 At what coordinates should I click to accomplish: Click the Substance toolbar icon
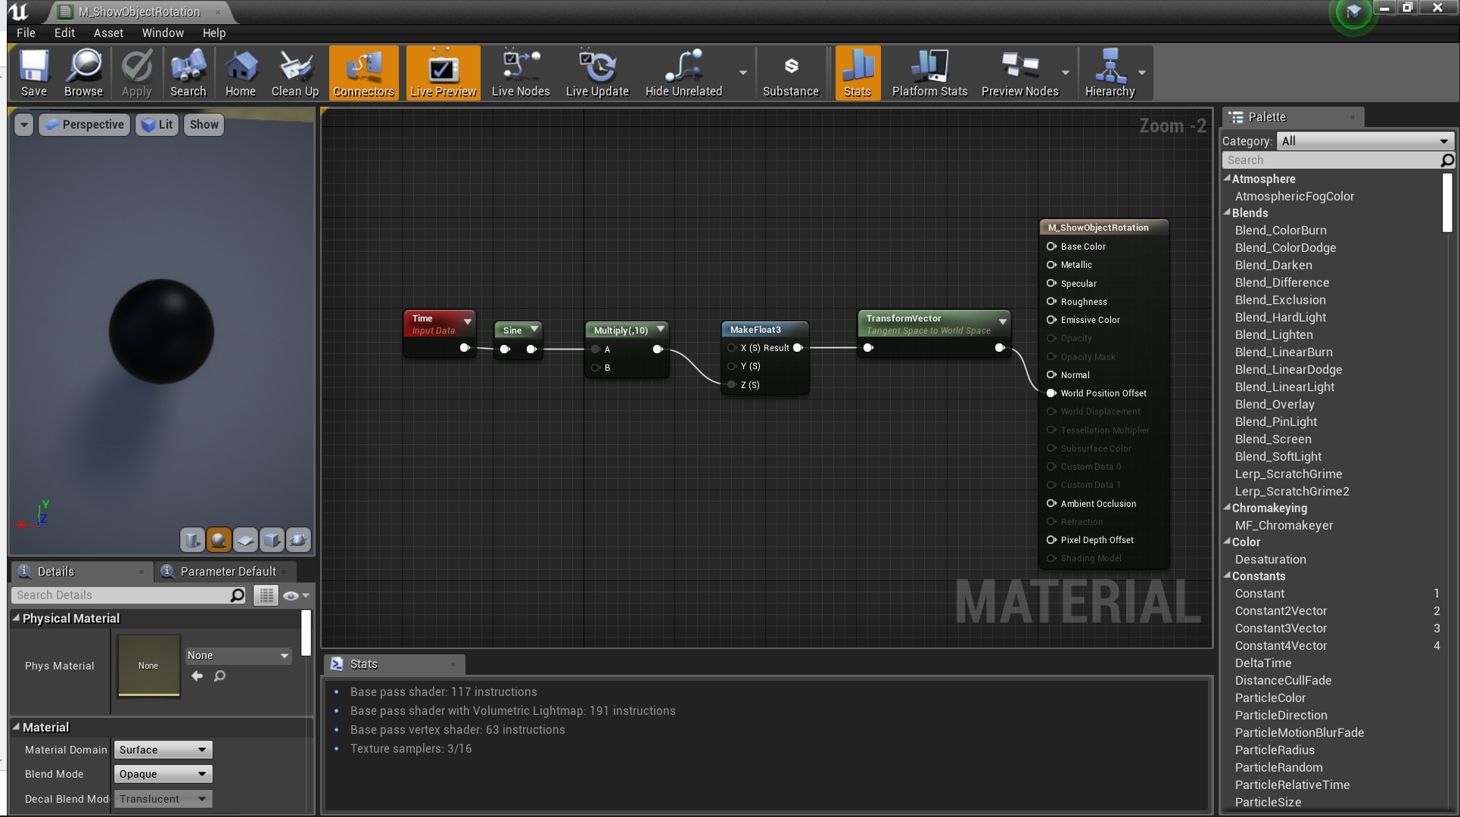[790, 72]
